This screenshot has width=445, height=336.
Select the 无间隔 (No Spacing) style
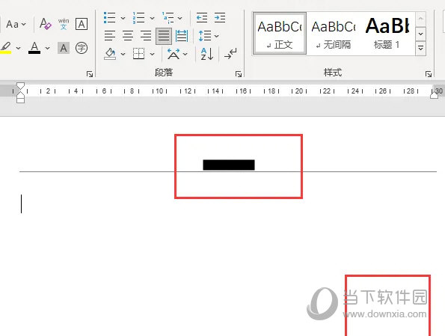[334, 33]
